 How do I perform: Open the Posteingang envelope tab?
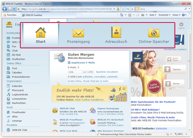click(78, 36)
